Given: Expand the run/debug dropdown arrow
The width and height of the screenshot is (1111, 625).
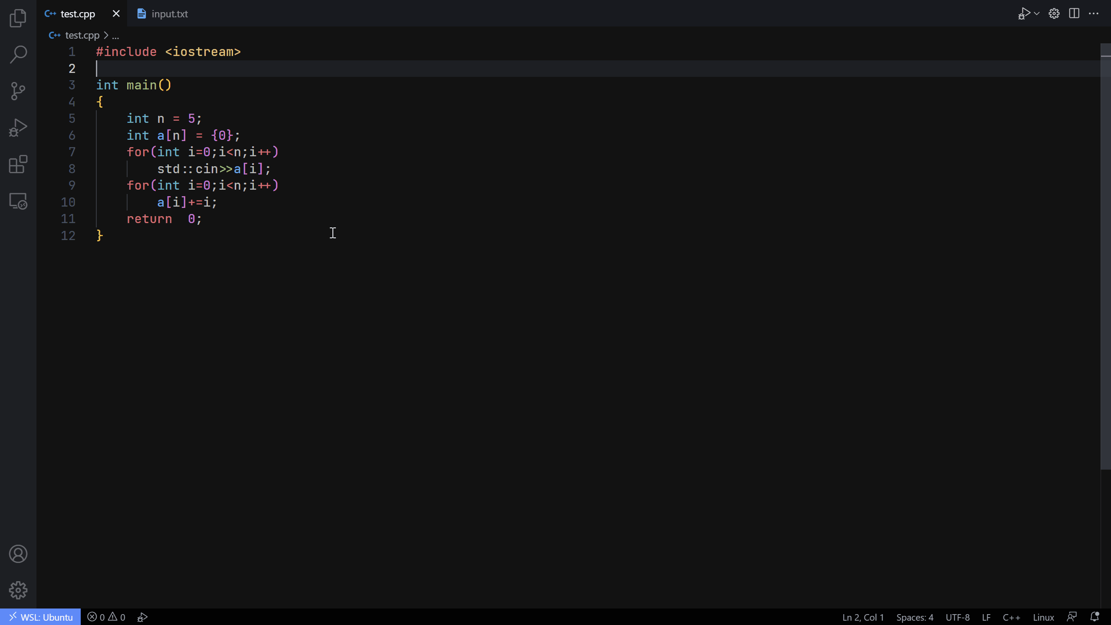Looking at the screenshot, I should (1037, 13).
